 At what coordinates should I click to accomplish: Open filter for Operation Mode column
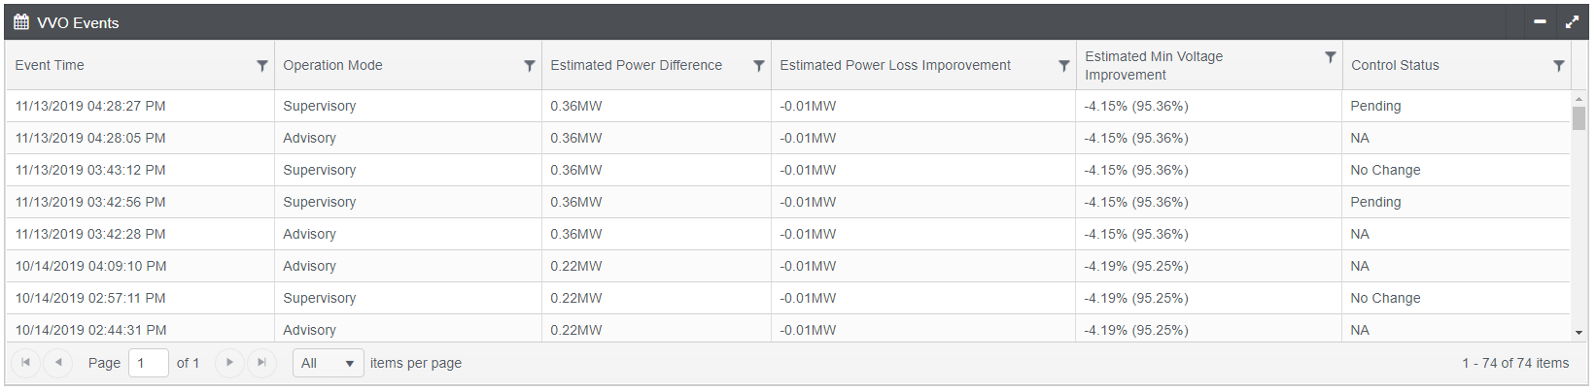pos(529,66)
